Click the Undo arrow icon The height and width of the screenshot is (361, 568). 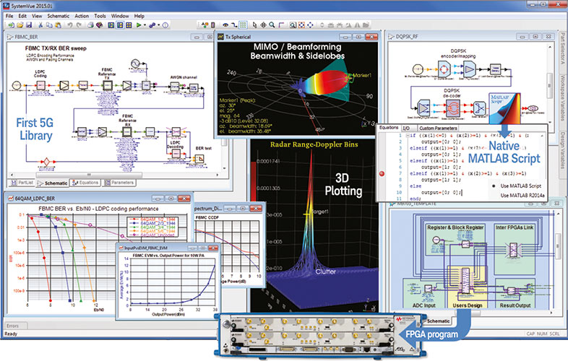pyautogui.click(x=70, y=25)
